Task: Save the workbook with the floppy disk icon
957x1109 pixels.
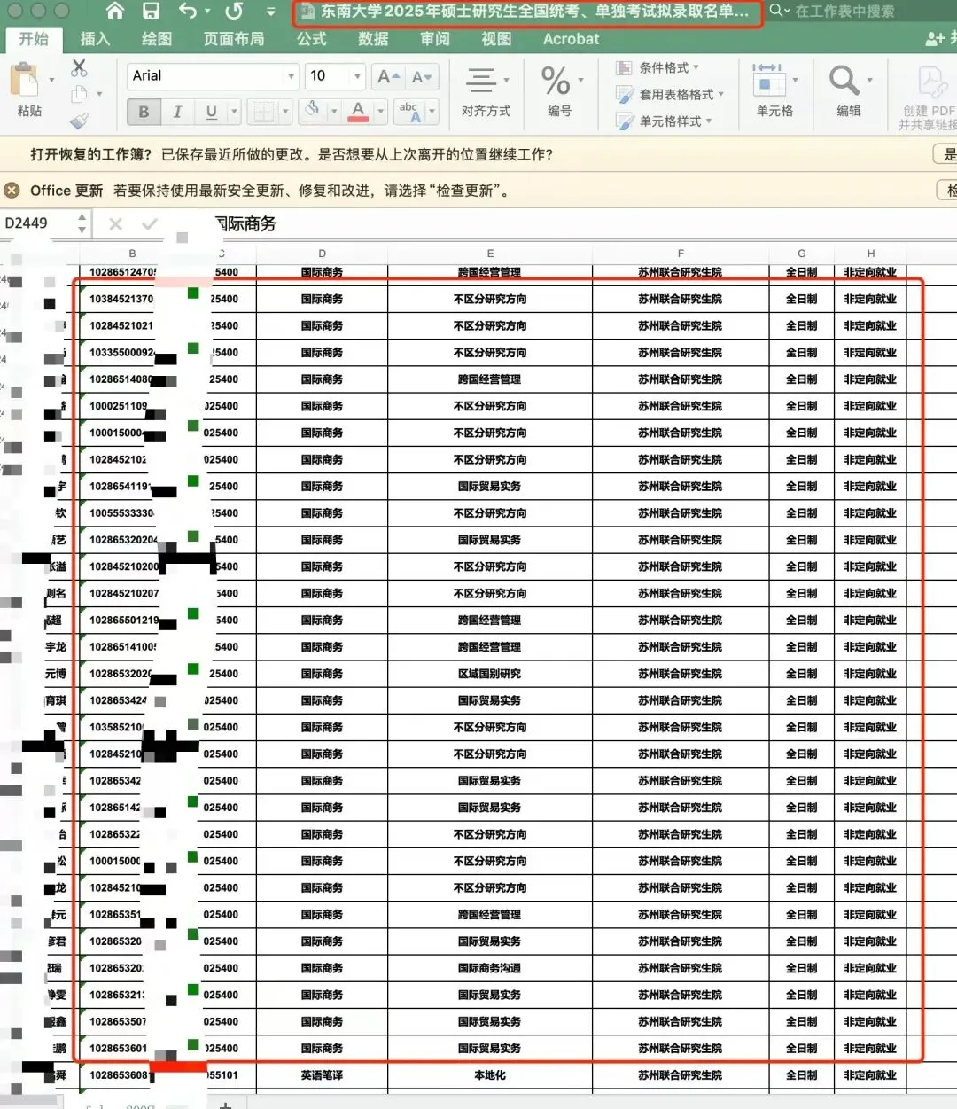Action: click(x=152, y=11)
